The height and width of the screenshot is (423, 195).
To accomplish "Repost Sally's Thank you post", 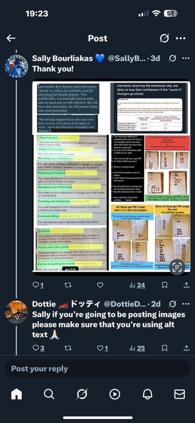I will click(68, 285).
